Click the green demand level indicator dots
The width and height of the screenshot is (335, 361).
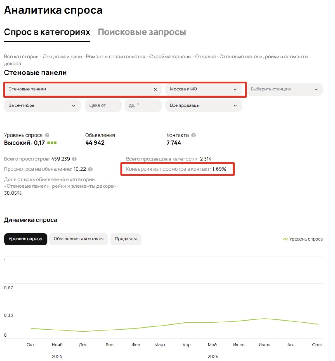pyautogui.click(x=53, y=142)
